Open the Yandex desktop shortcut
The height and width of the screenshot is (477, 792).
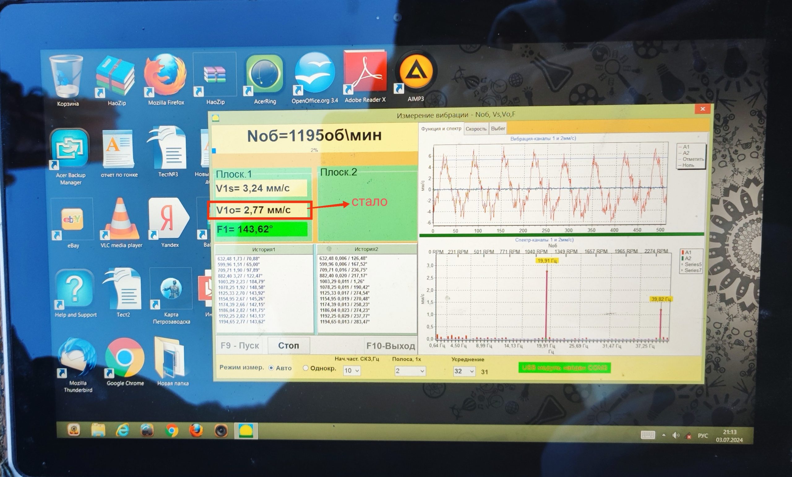point(170,222)
